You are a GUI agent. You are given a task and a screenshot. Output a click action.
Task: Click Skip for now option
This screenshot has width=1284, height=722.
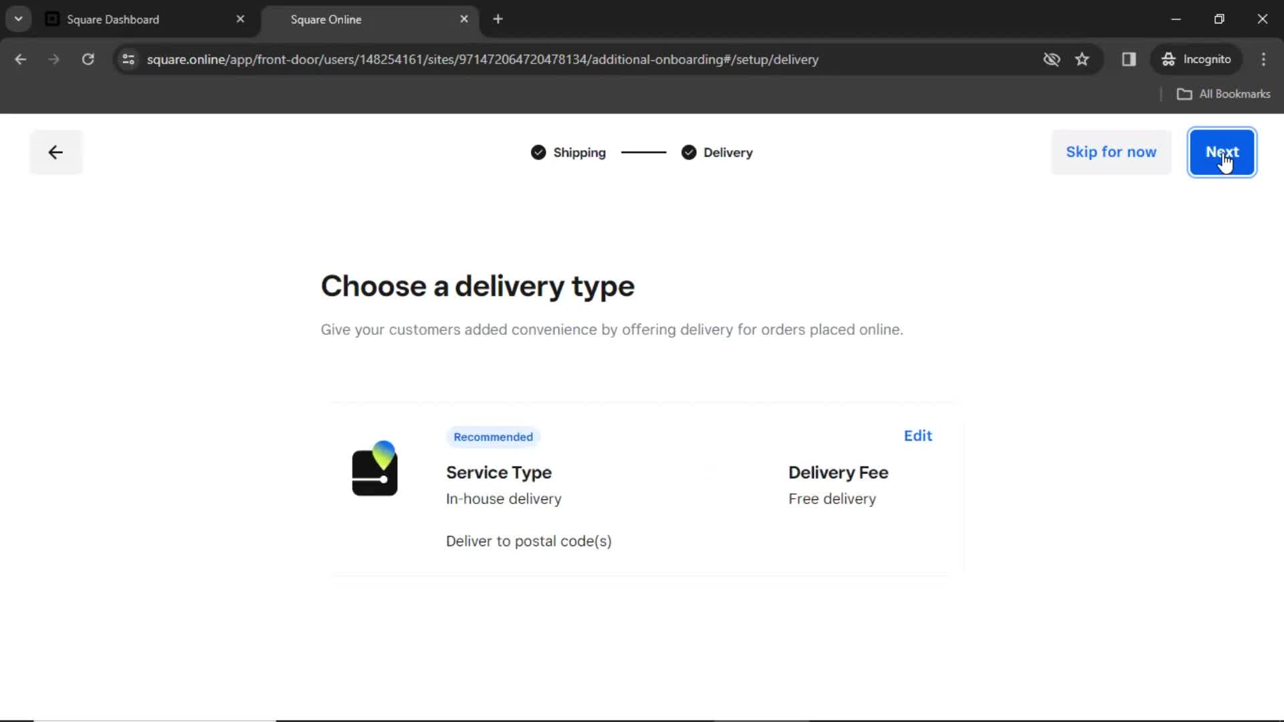click(x=1111, y=152)
